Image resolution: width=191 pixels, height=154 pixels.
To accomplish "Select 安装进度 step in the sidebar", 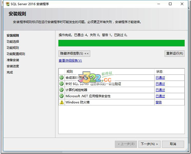I will click(13, 66).
